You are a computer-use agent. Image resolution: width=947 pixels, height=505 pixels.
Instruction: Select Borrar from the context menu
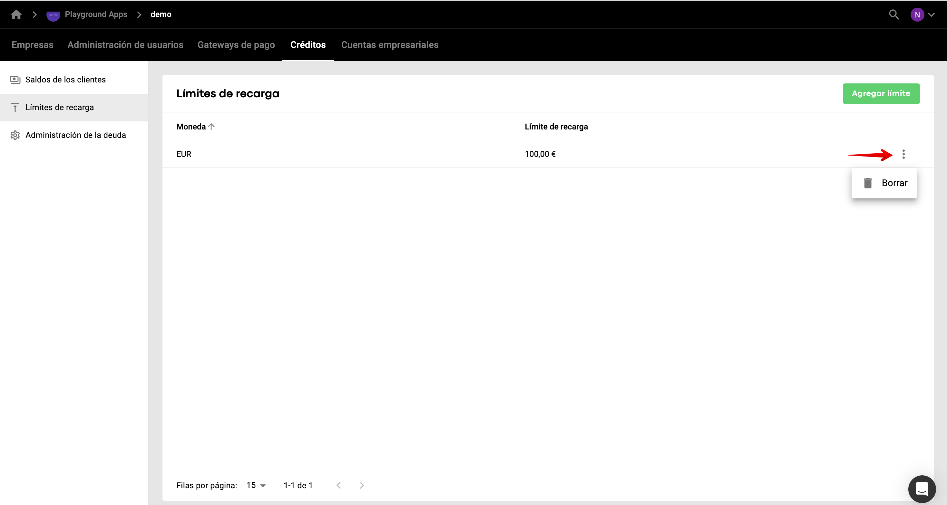coord(894,183)
